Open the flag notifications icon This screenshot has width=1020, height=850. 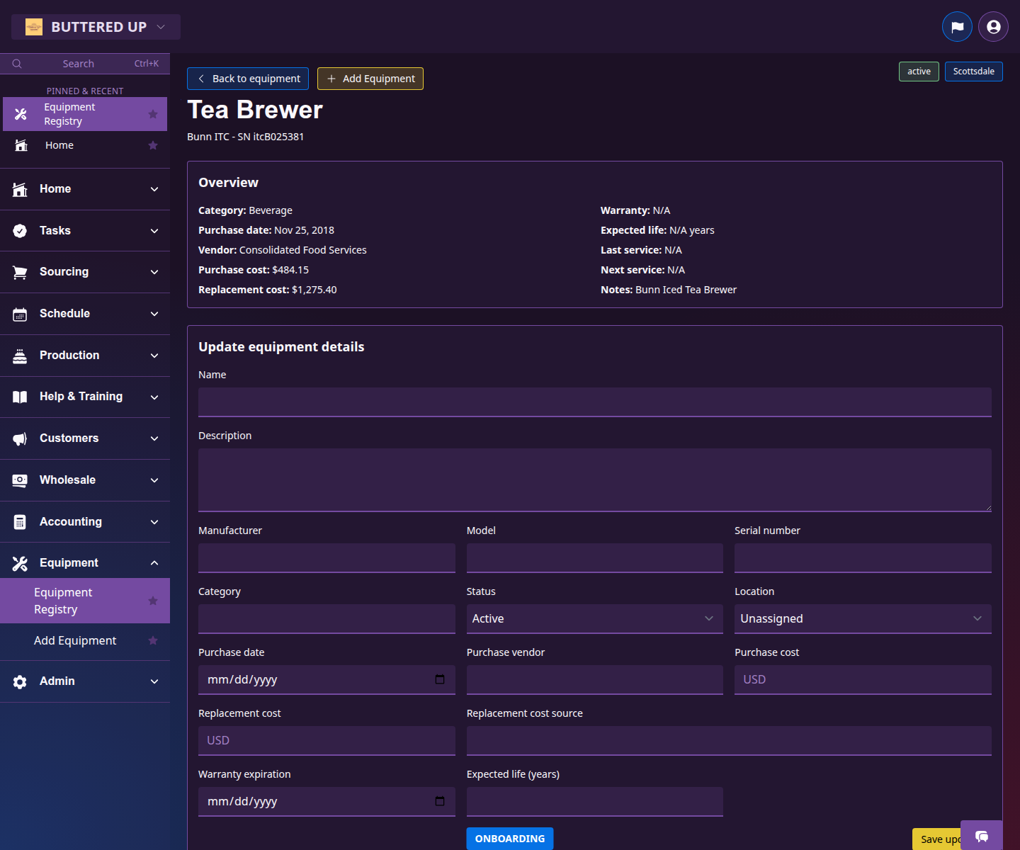[957, 26]
